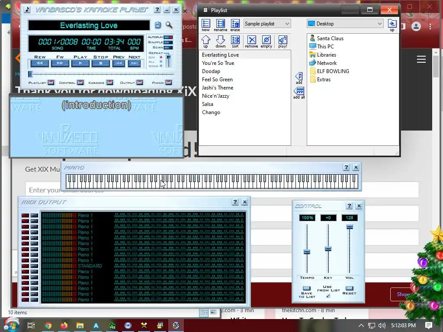Click the Reset button in the Control window

click(350, 288)
